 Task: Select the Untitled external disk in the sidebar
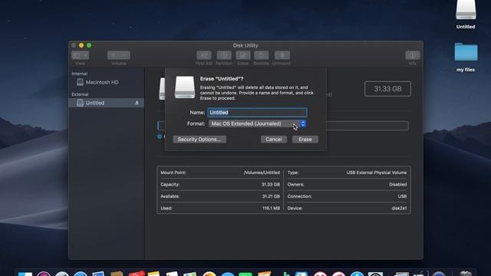[x=106, y=103]
